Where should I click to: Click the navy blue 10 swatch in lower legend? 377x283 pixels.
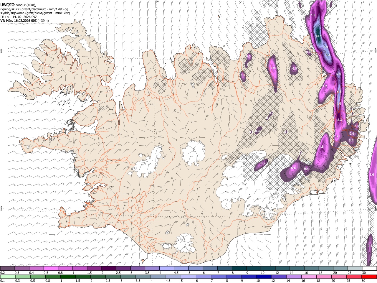tap(264, 277)
